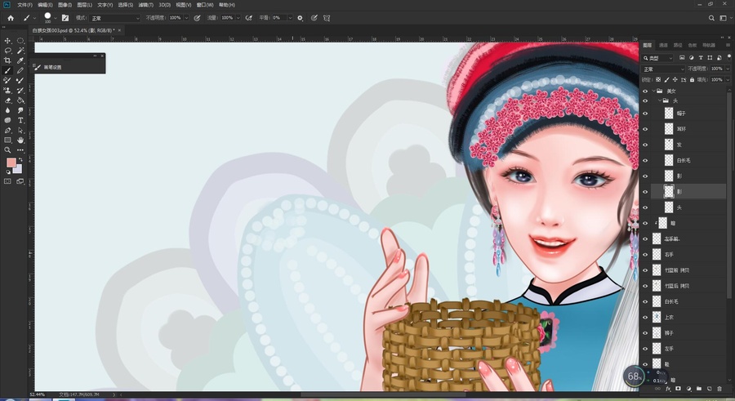
Task: Open brush opacity slider dropdown in options bar
Action: 186,18
